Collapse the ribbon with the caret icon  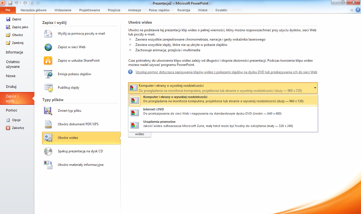352,10
